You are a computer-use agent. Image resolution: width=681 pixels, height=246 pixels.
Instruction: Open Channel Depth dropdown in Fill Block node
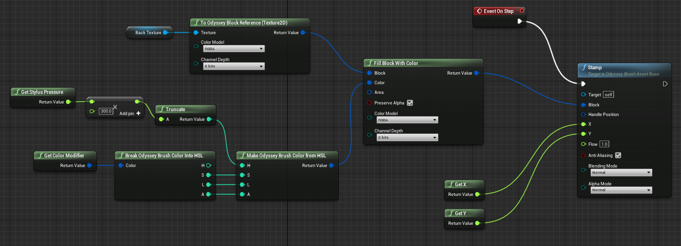tap(407, 138)
